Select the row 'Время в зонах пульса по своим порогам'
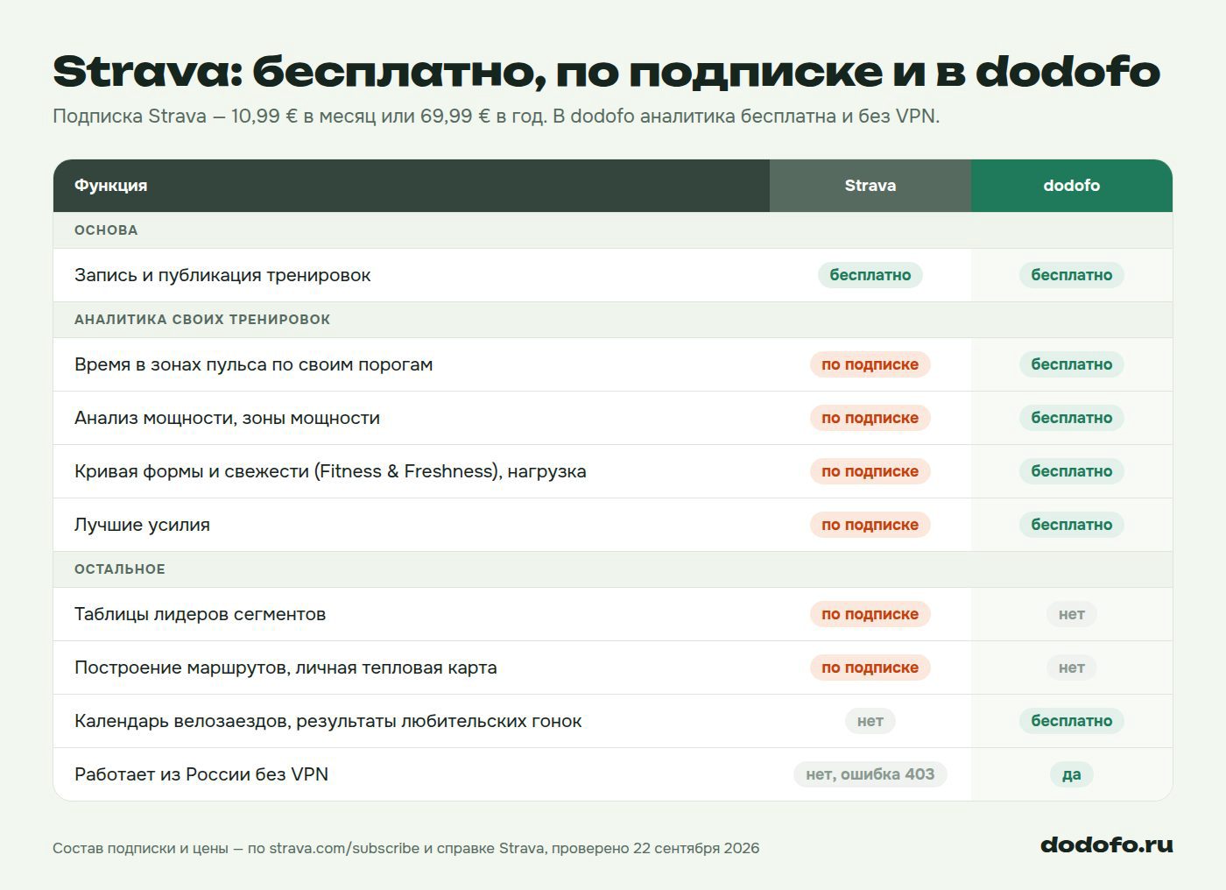Viewport: 1226px width, 890px height. (613, 364)
